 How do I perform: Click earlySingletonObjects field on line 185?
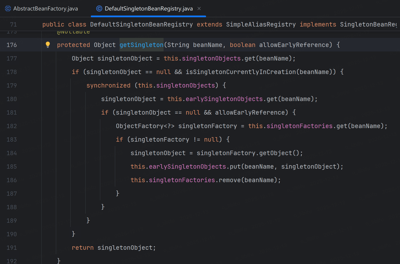(x=187, y=166)
